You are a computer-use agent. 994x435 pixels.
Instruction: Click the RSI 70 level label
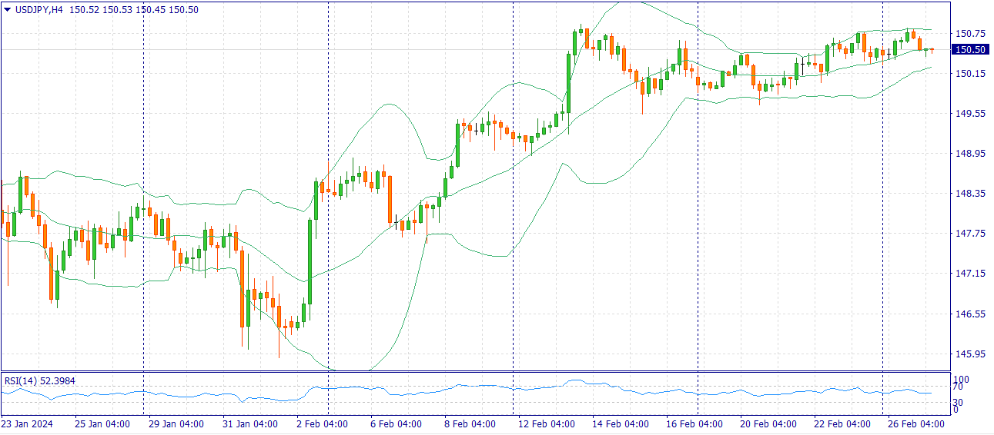point(959,387)
